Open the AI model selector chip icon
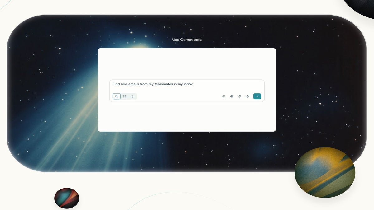Image resolution: width=374 pixels, height=210 pixels. [223, 96]
